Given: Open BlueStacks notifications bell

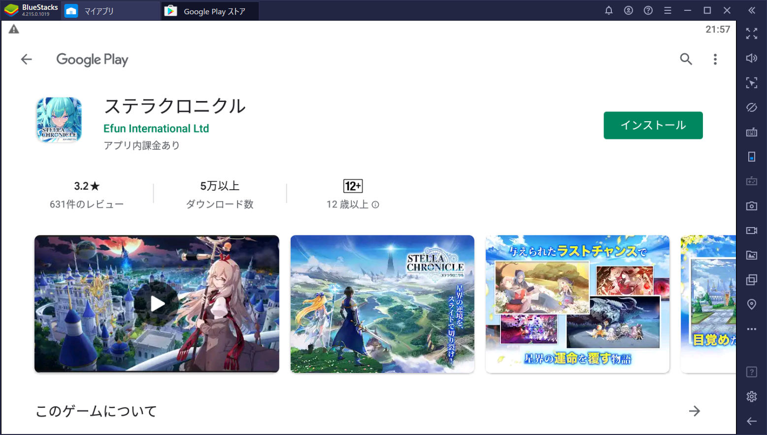Looking at the screenshot, I should click(609, 10).
